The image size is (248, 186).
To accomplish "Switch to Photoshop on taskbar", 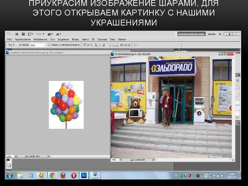I will coord(84,176).
